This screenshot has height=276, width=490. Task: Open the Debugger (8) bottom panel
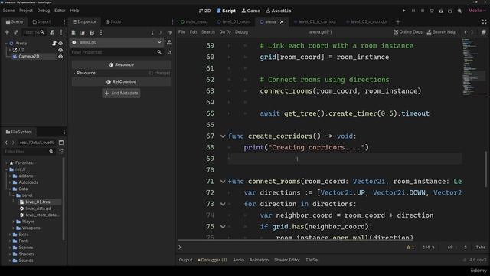click(x=212, y=260)
